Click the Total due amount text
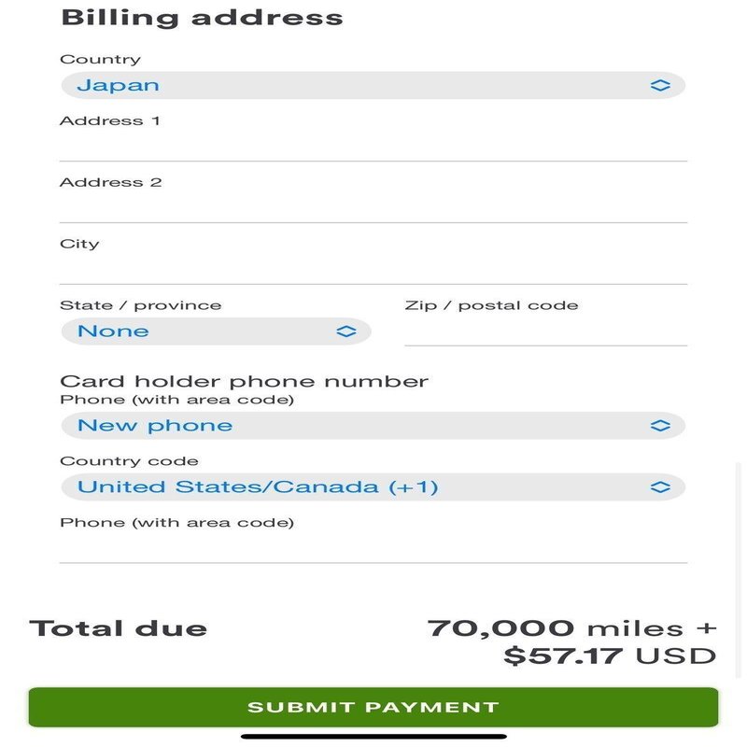Image resolution: width=747 pixels, height=747 pixels. (571, 641)
